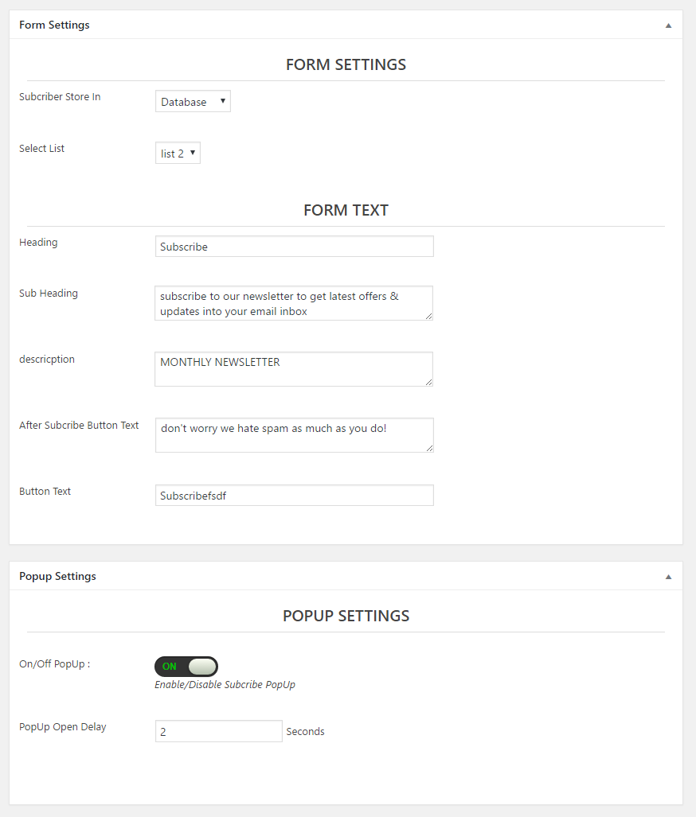The image size is (696, 817).
Task: Click the white knob of popup switch
Action: [x=202, y=667]
